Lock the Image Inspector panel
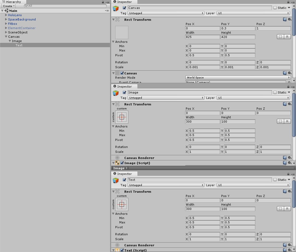Viewport: 296px width, 252px height. pos(288,87)
